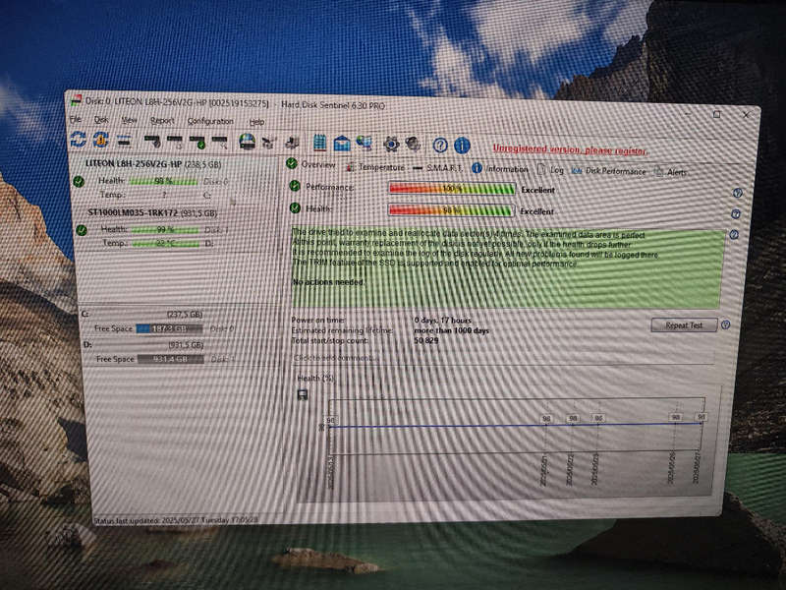The height and width of the screenshot is (590, 786).
Task: Open the View menu
Action: pyautogui.click(x=129, y=120)
